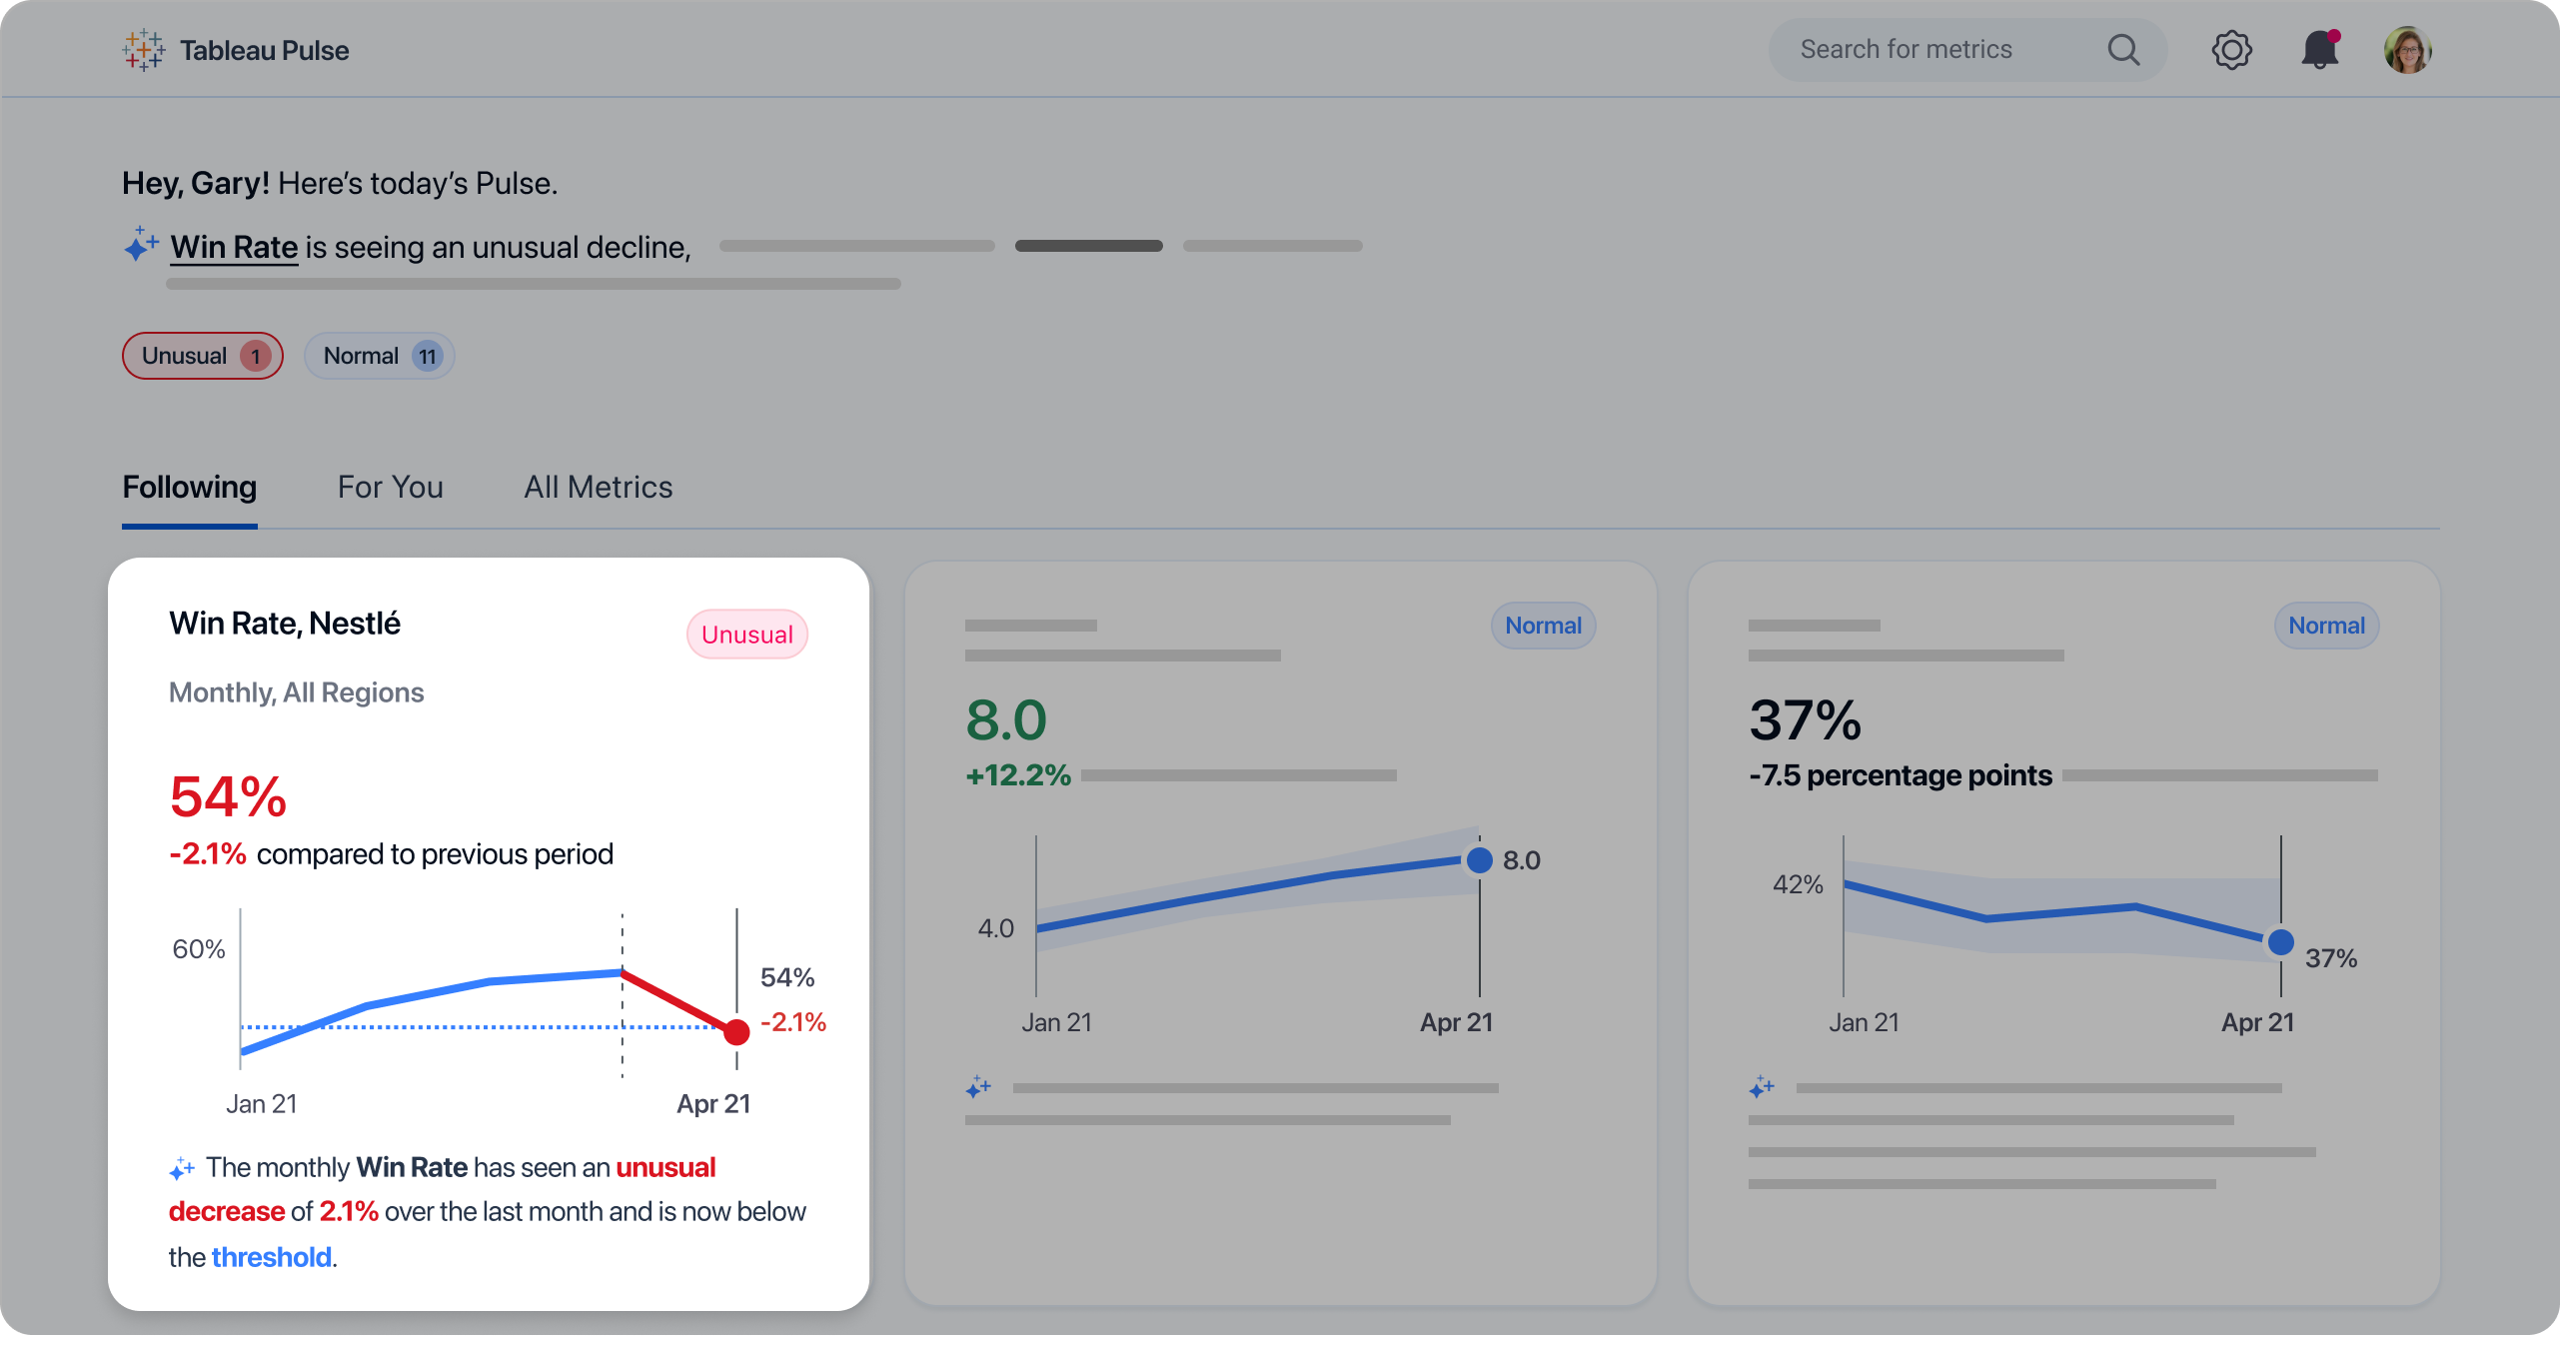The height and width of the screenshot is (1347, 2560).
Task: Click the threshold link in insight text
Action: [x=271, y=1257]
